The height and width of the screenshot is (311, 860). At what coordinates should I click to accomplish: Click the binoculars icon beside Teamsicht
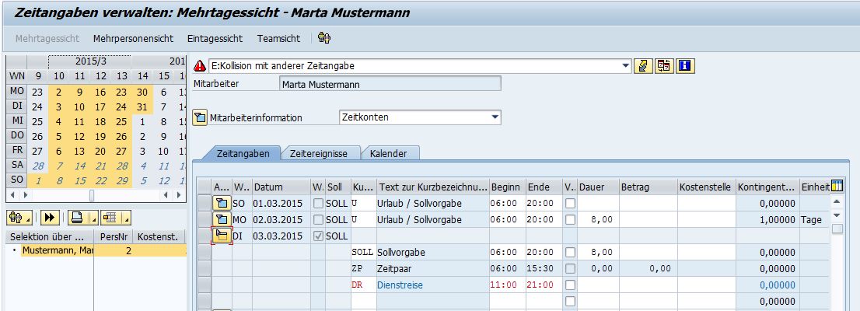click(x=324, y=38)
